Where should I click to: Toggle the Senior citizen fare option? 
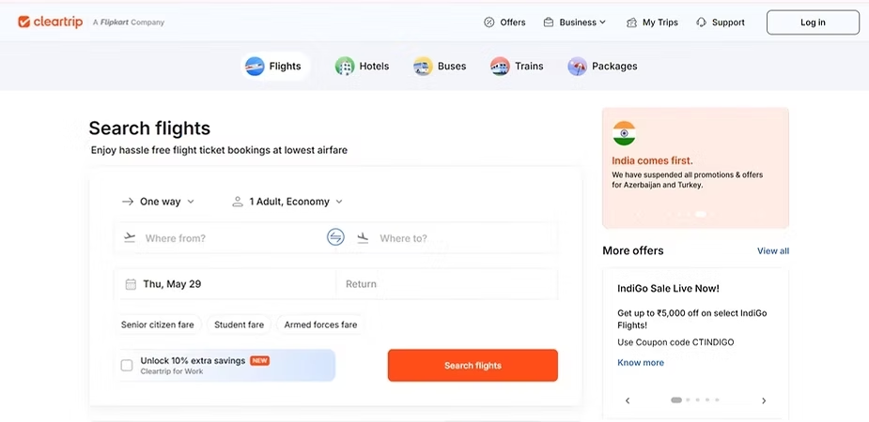pos(158,324)
